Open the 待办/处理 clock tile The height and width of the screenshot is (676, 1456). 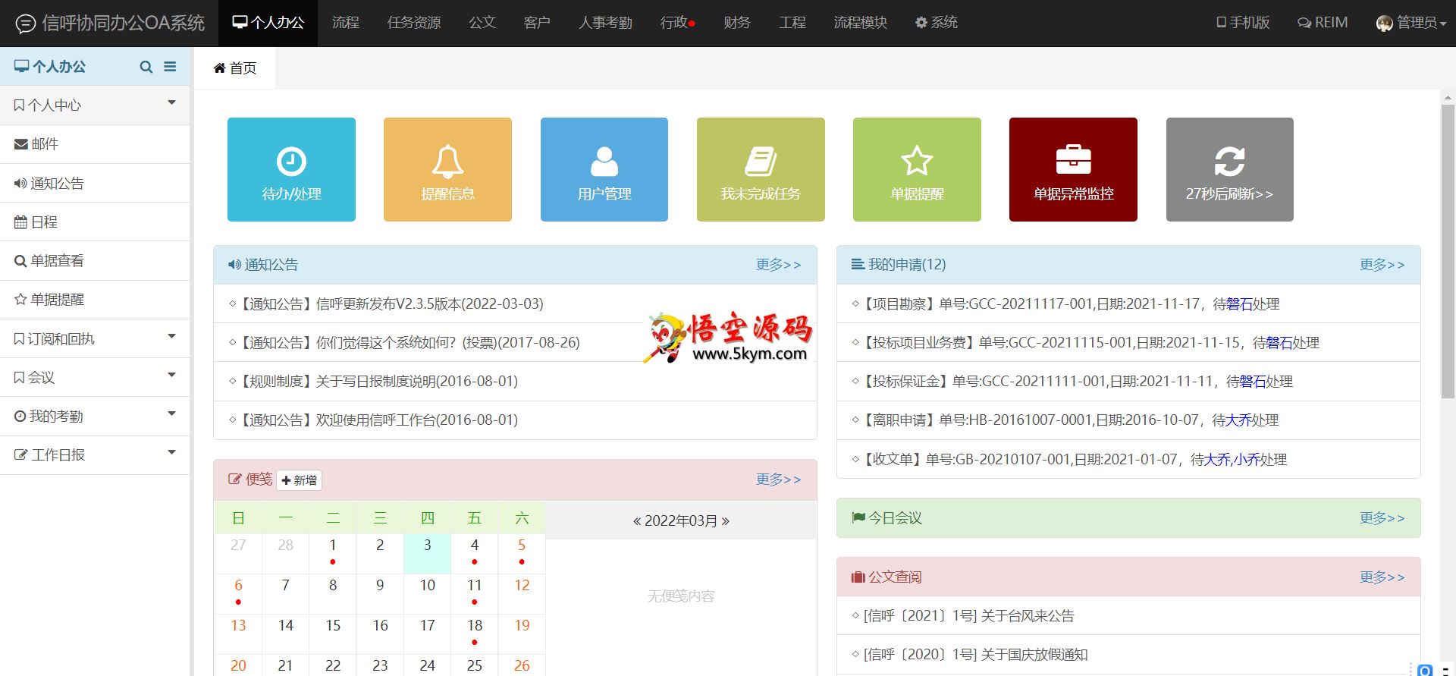pos(291,169)
